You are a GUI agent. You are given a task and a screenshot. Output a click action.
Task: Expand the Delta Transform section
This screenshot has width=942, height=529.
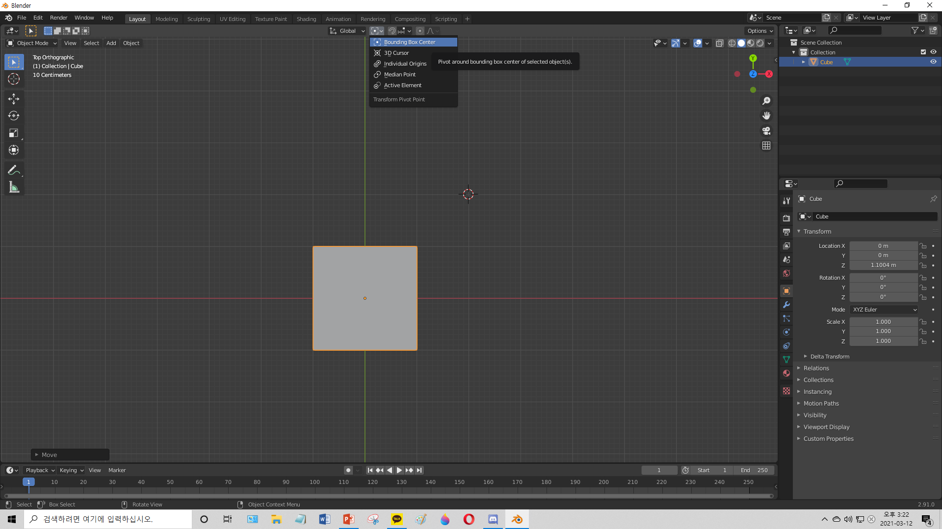(x=829, y=357)
